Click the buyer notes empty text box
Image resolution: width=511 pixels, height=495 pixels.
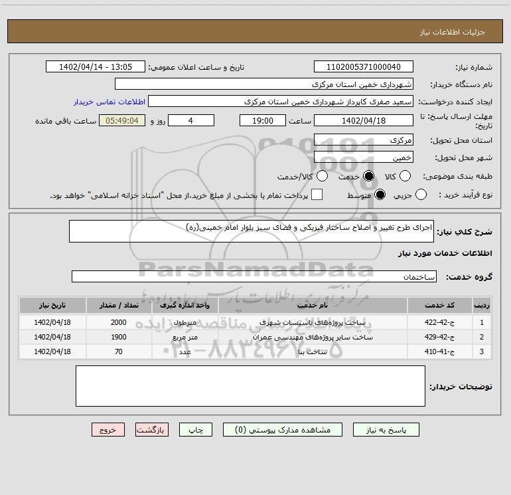point(250,386)
